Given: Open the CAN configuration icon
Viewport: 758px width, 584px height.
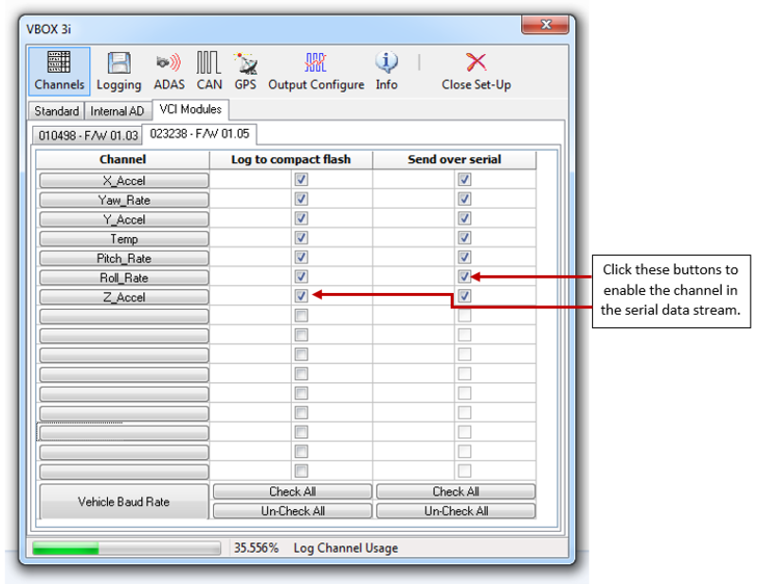Looking at the screenshot, I should 208,71.
